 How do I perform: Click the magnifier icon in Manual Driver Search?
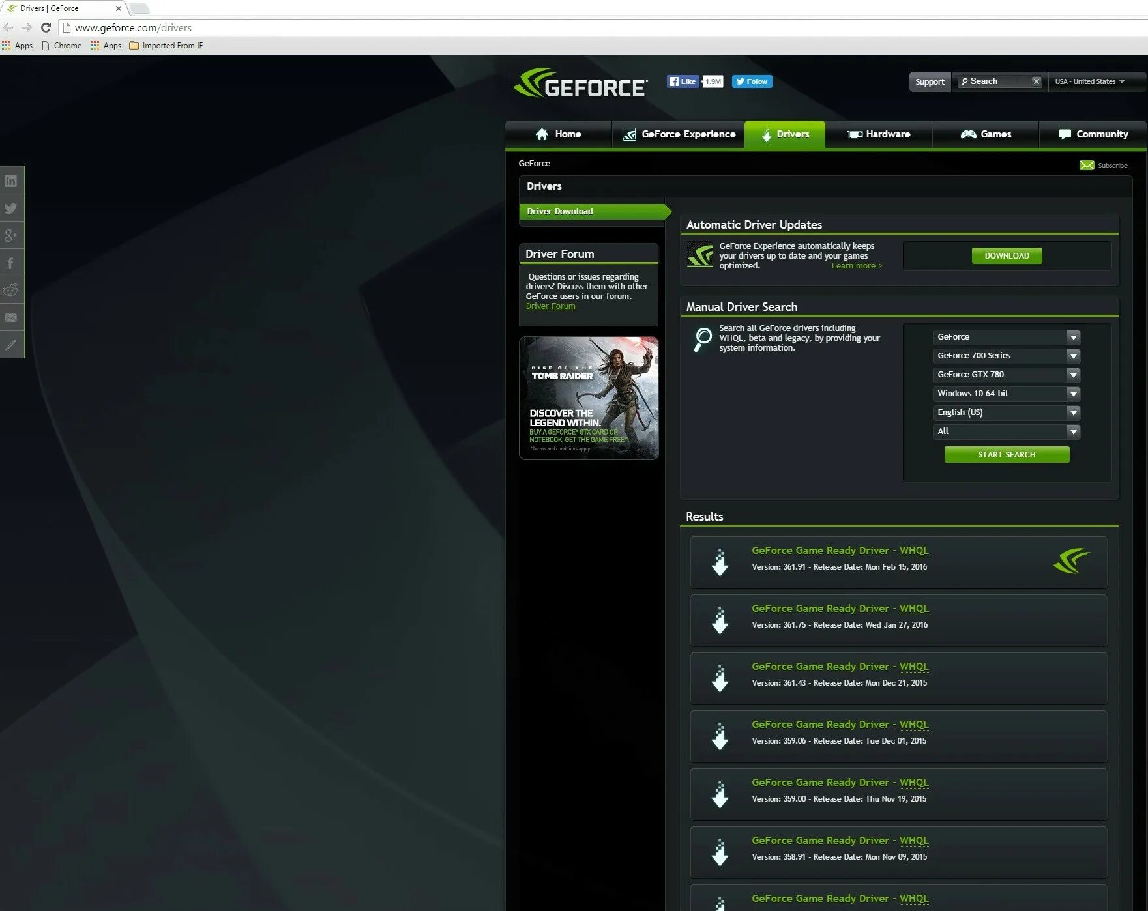pyautogui.click(x=703, y=339)
